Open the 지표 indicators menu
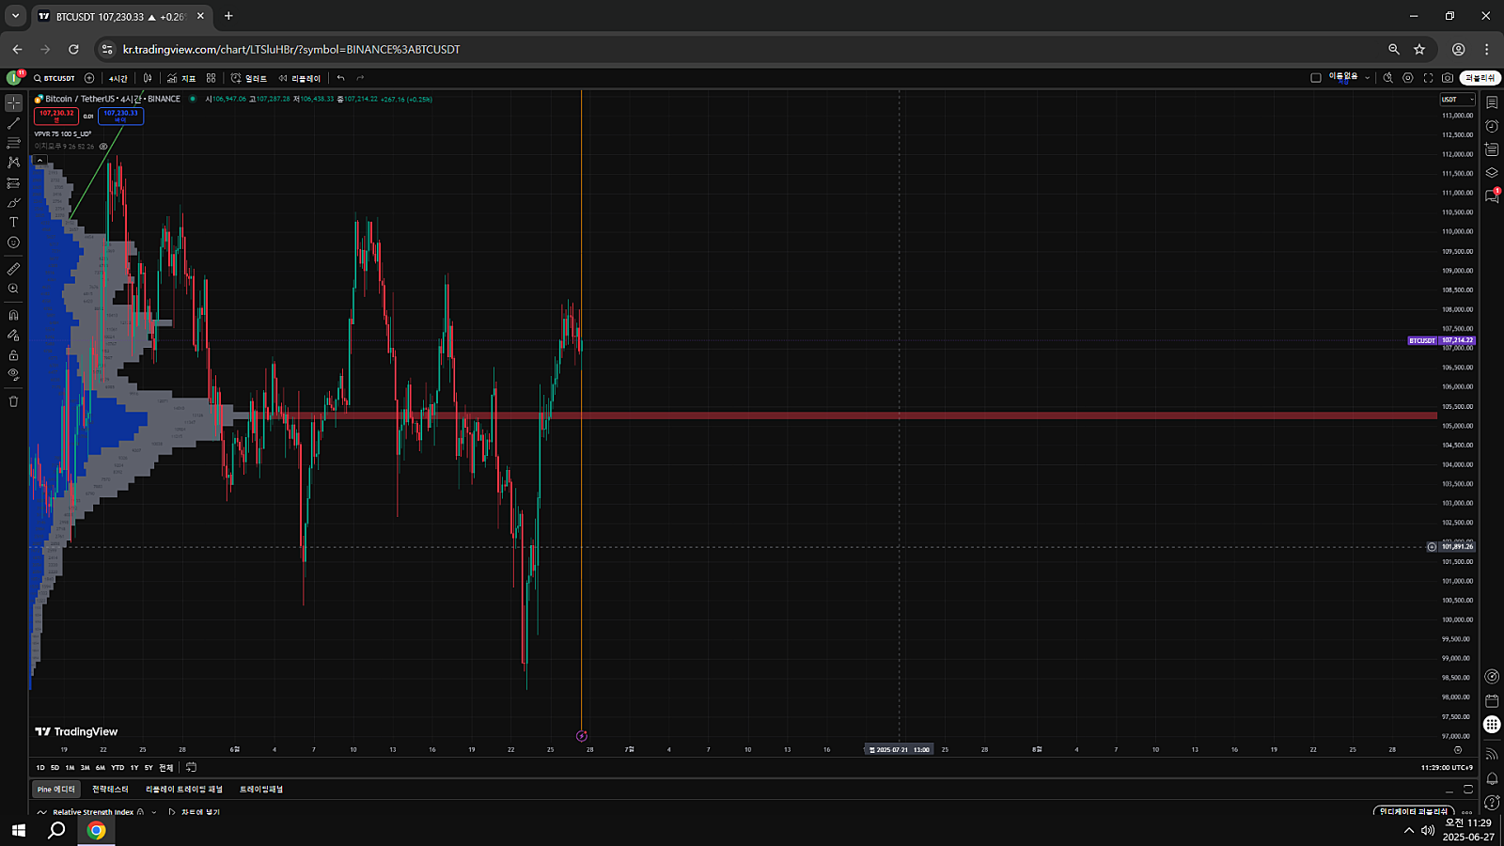 181,78
